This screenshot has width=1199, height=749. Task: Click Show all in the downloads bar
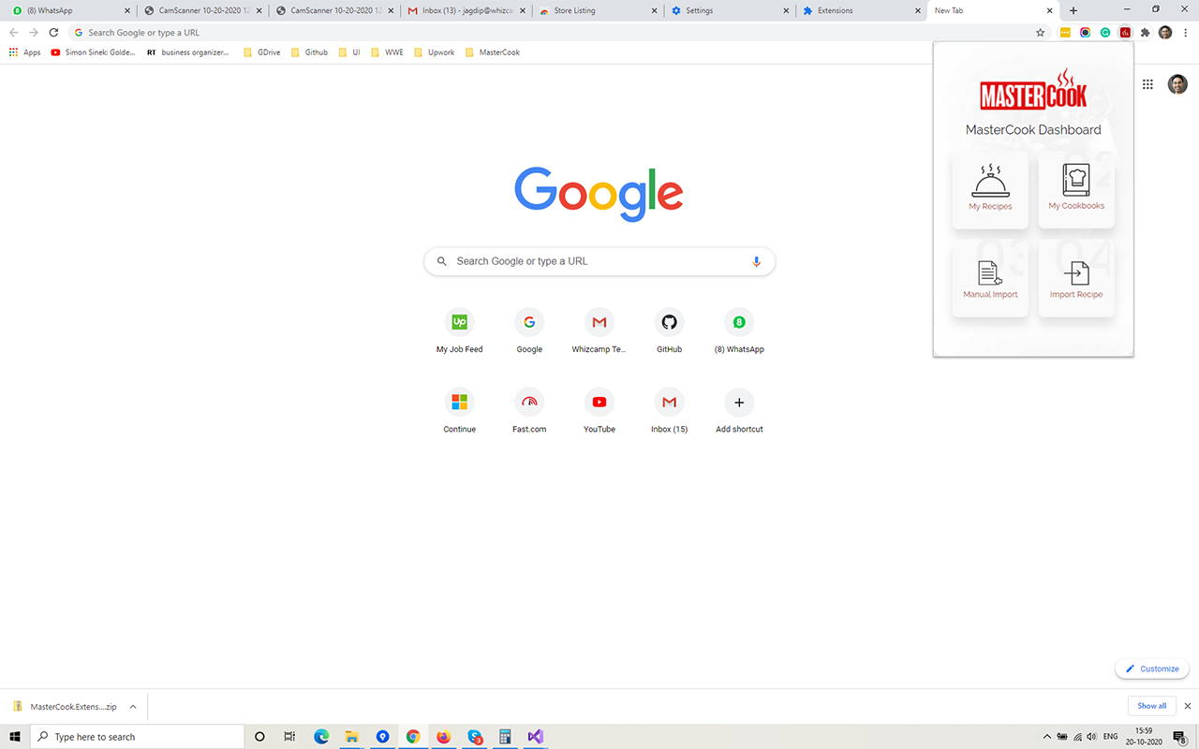pyautogui.click(x=1151, y=705)
